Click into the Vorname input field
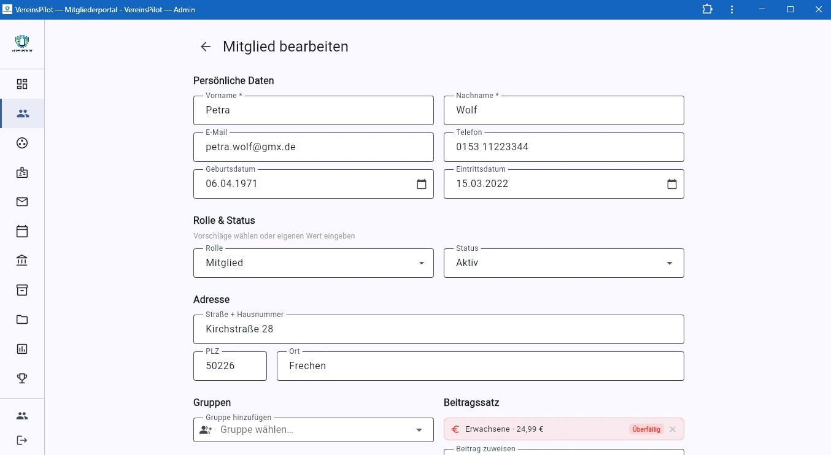Screen dimensions: 831x455 313,110
